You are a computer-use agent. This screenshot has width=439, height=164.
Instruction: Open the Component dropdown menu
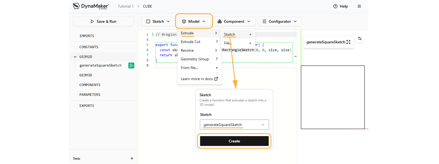tap(234, 21)
